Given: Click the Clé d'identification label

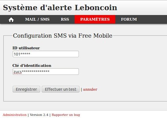Looking at the screenshot, I should 32,65.
